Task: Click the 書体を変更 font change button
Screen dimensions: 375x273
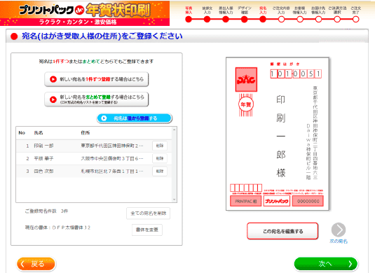Action: (x=147, y=230)
